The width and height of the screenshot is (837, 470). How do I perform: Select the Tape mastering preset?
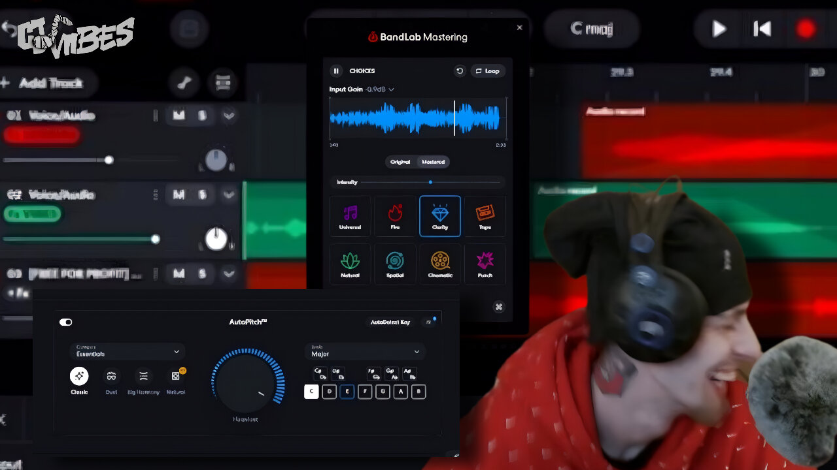[x=485, y=216]
